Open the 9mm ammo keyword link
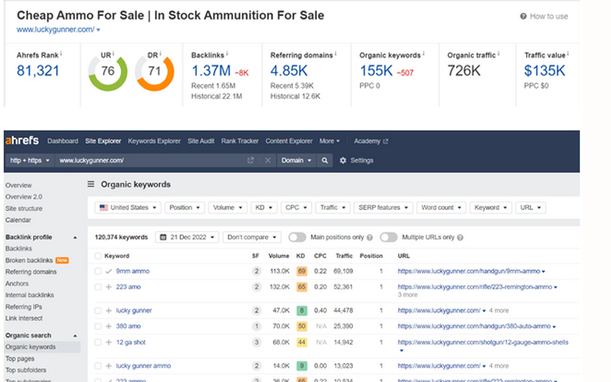The width and height of the screenshot is (611, 382). click(132, 271)
